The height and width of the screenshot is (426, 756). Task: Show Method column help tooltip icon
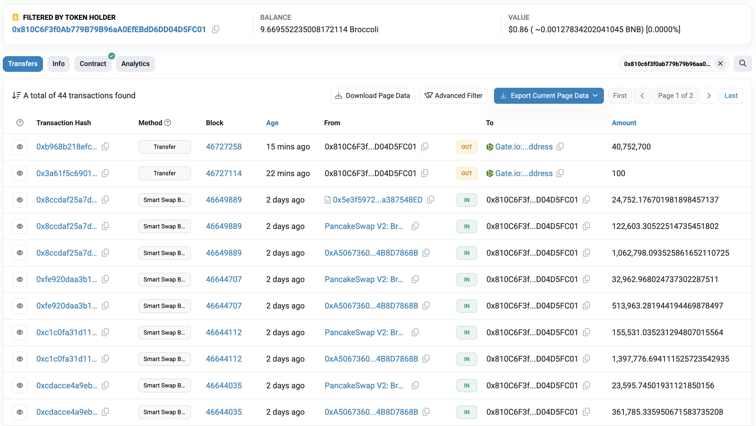[168, 122]
